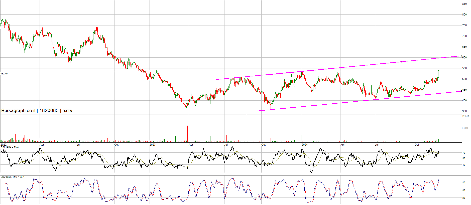Grab the upper magenta trendline's right end handle
Image resolution: width=471 pixels, height=205 pixels.
coord(461,56)
